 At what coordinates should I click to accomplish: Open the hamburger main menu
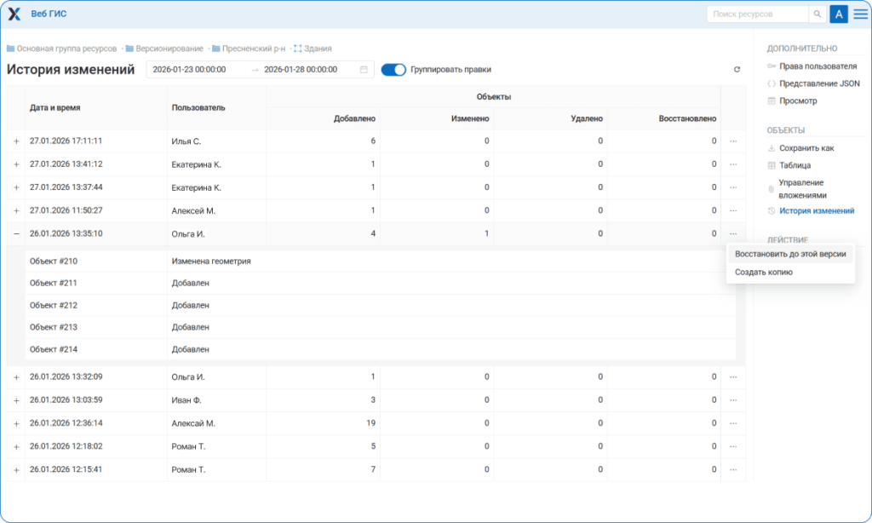point(860,14)
